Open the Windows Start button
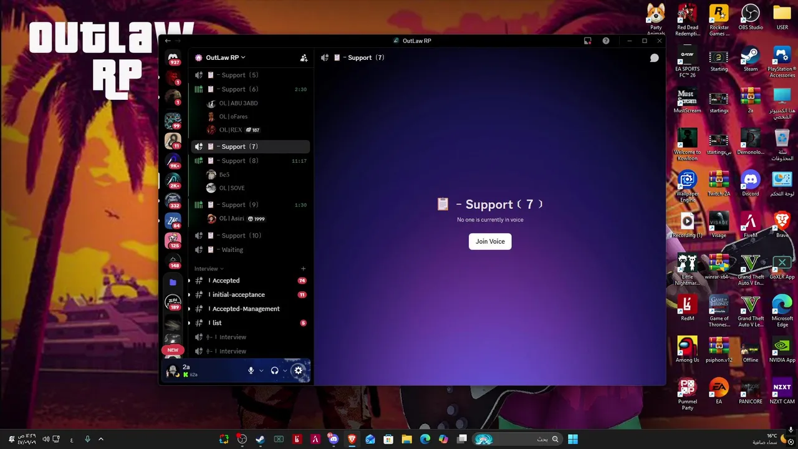 tap(573, 439)
